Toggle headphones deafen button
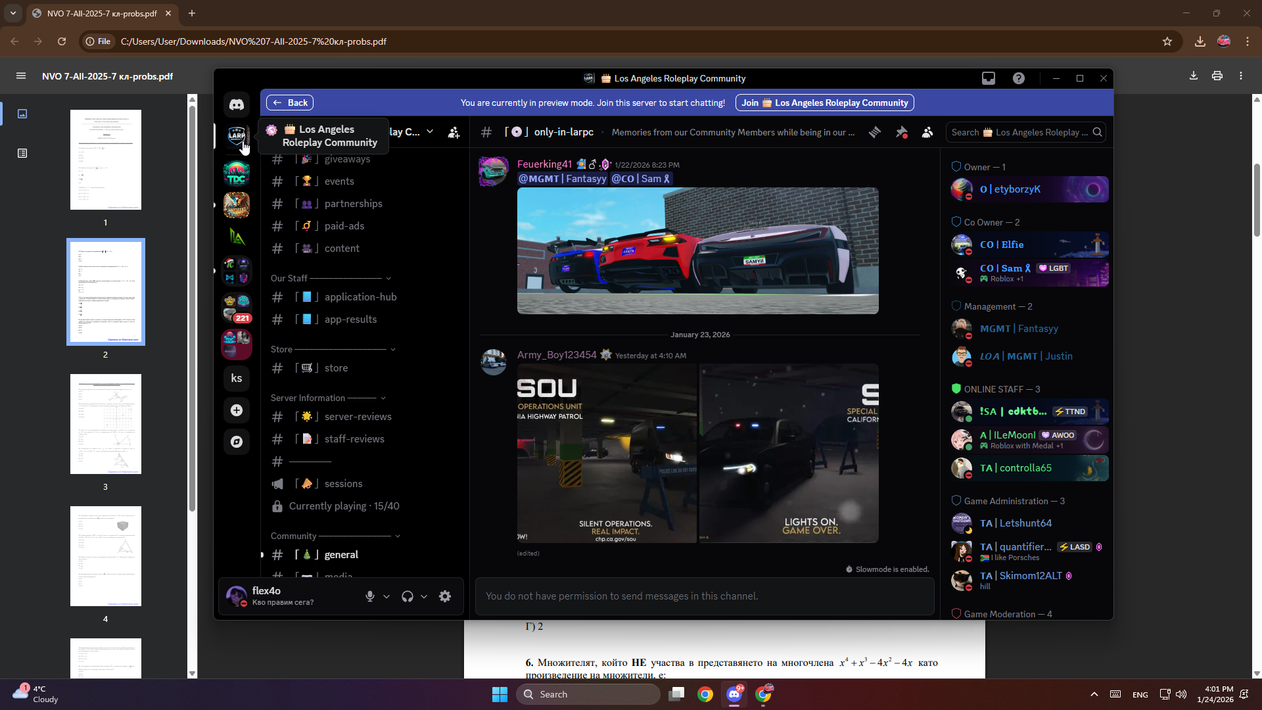This screenshot has width=1262, height=710. (x=408, y=596)
